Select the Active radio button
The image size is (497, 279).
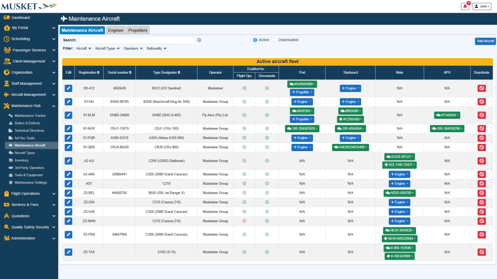(255, 40)
